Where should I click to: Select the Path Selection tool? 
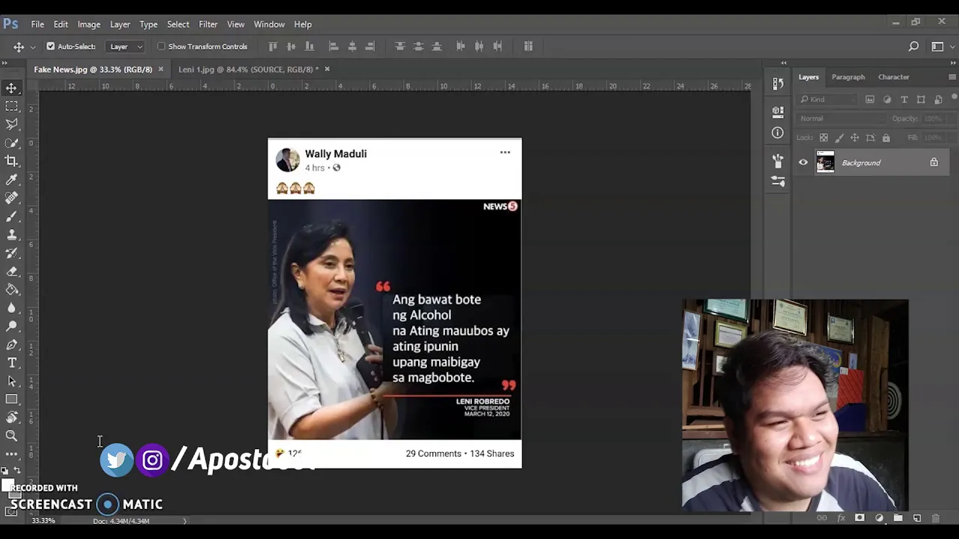[x=12, y=381]
